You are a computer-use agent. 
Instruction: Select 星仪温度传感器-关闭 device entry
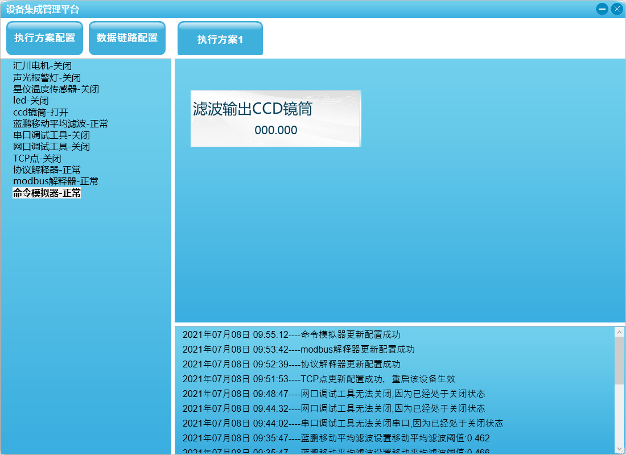[x=56, y=89]
